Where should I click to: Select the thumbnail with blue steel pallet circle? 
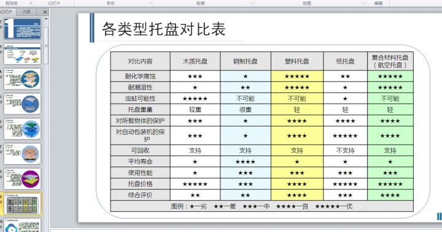22,104
